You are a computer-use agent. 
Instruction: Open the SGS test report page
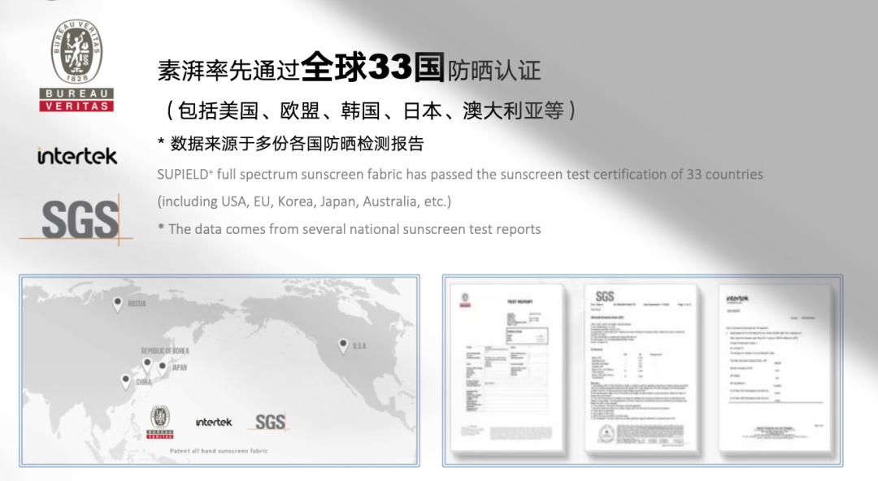tap(641, 370)
